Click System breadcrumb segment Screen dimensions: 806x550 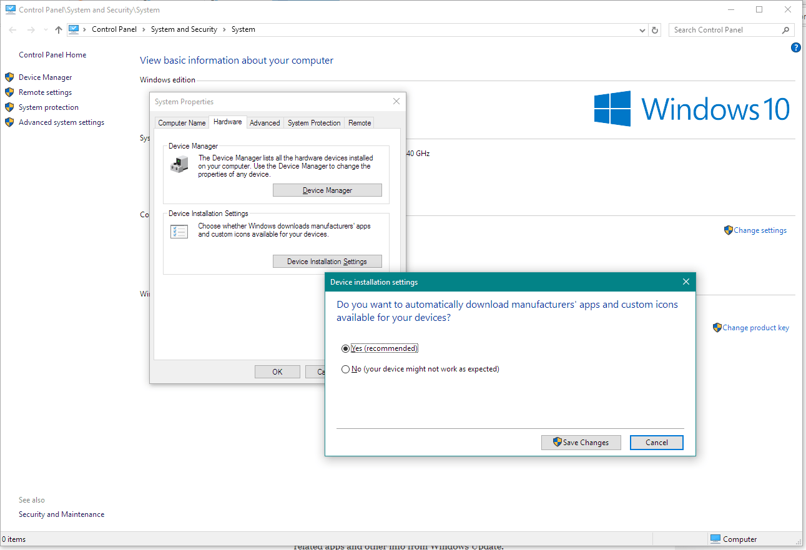pyautogui.click(x=243, y=29)
